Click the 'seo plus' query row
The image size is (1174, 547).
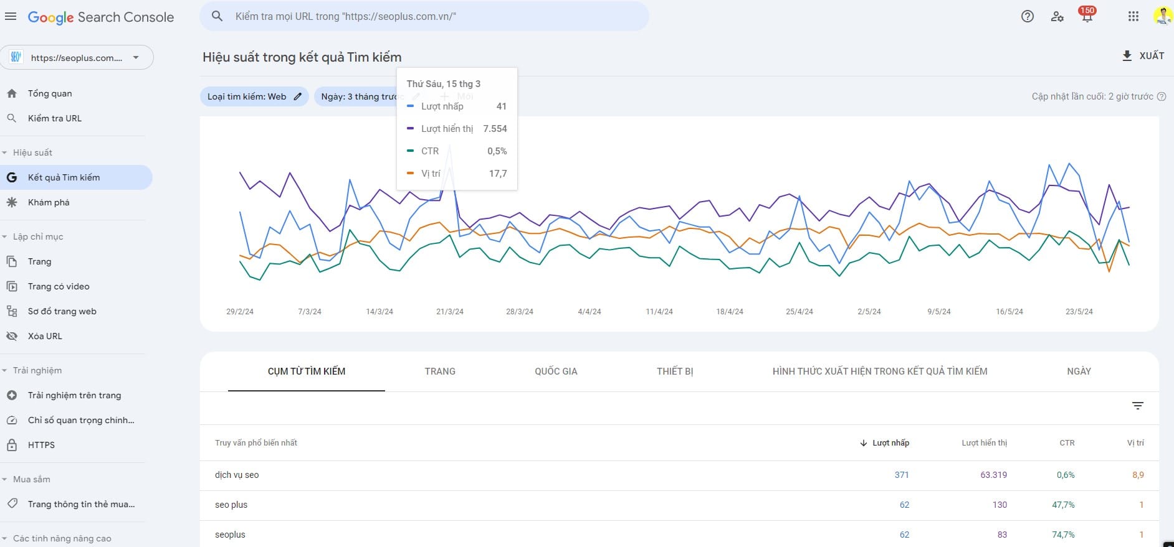point(679,505)
